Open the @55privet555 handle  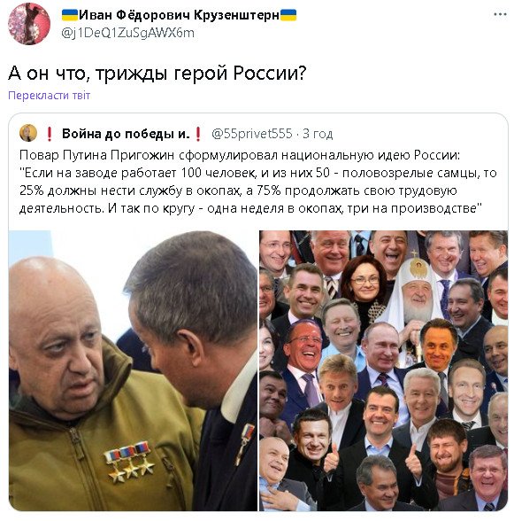tap(252, 134)
